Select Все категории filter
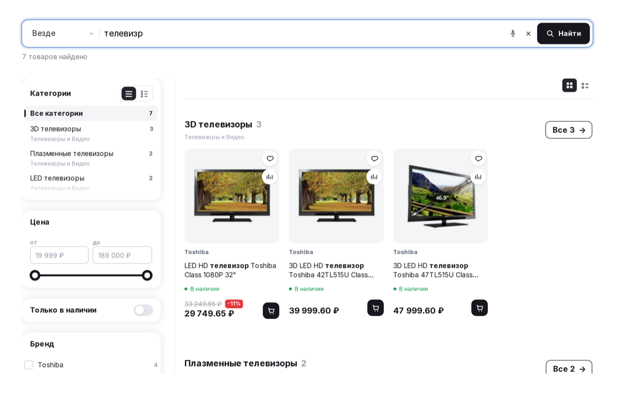 (x=91, y=113)
